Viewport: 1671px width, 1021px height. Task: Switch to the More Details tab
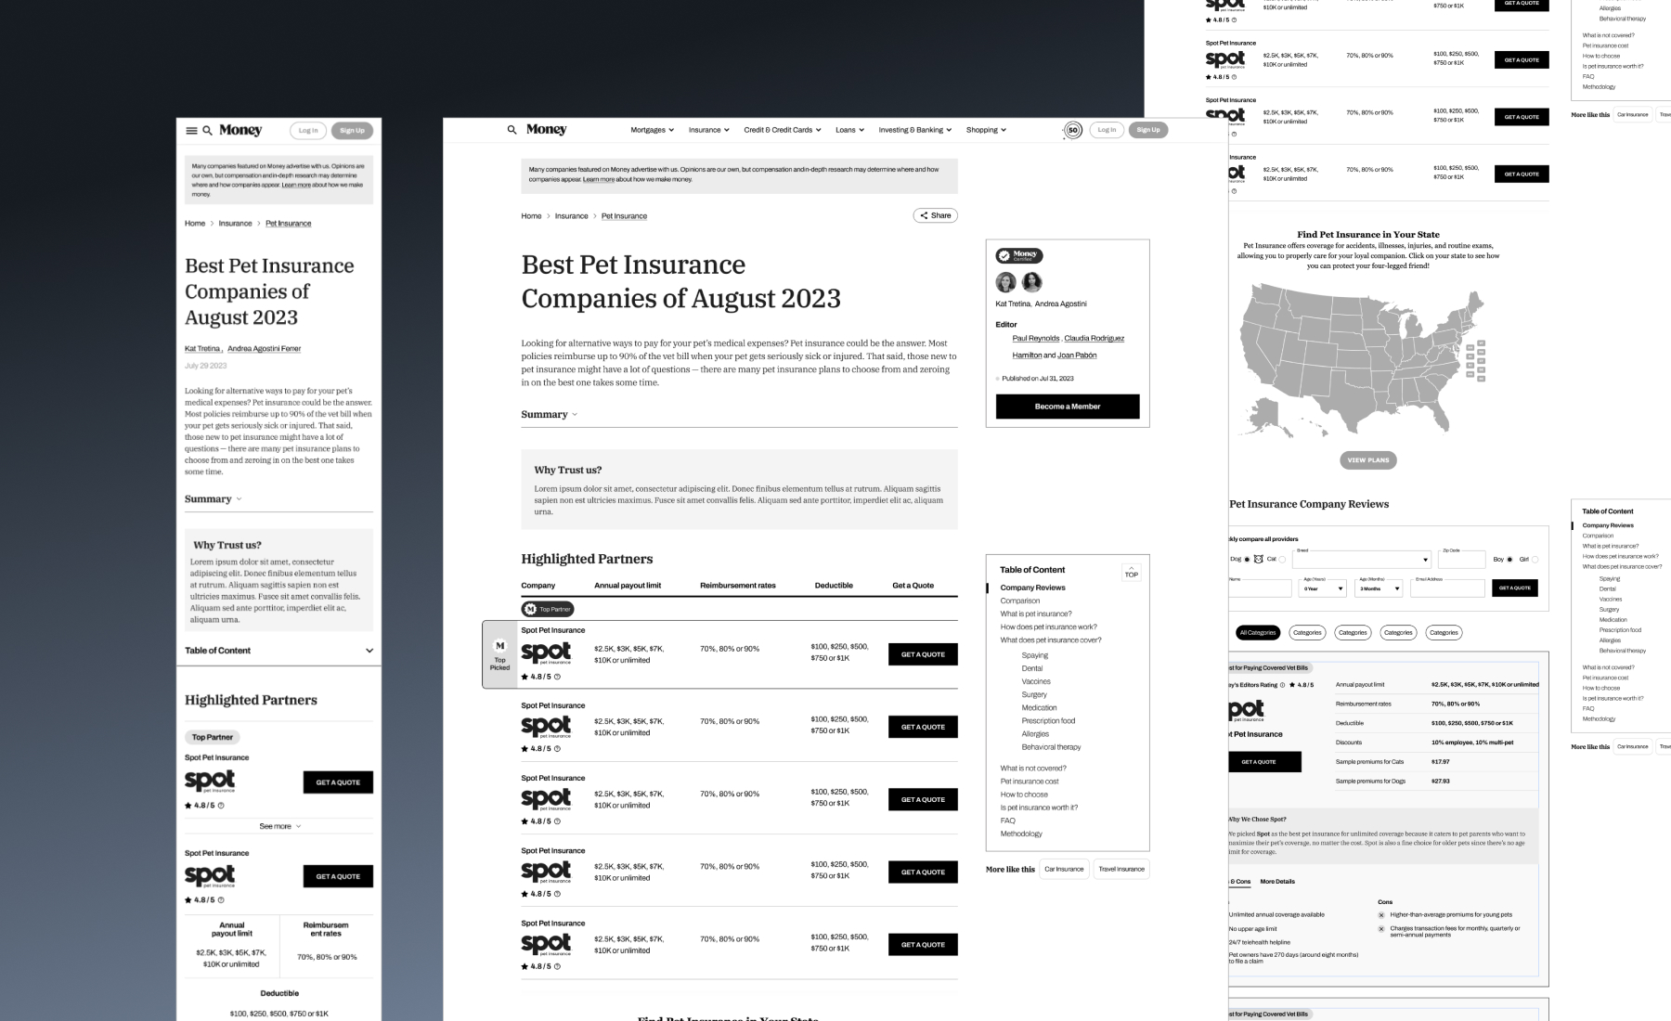pyautogui.click(x=1277, y=882)
